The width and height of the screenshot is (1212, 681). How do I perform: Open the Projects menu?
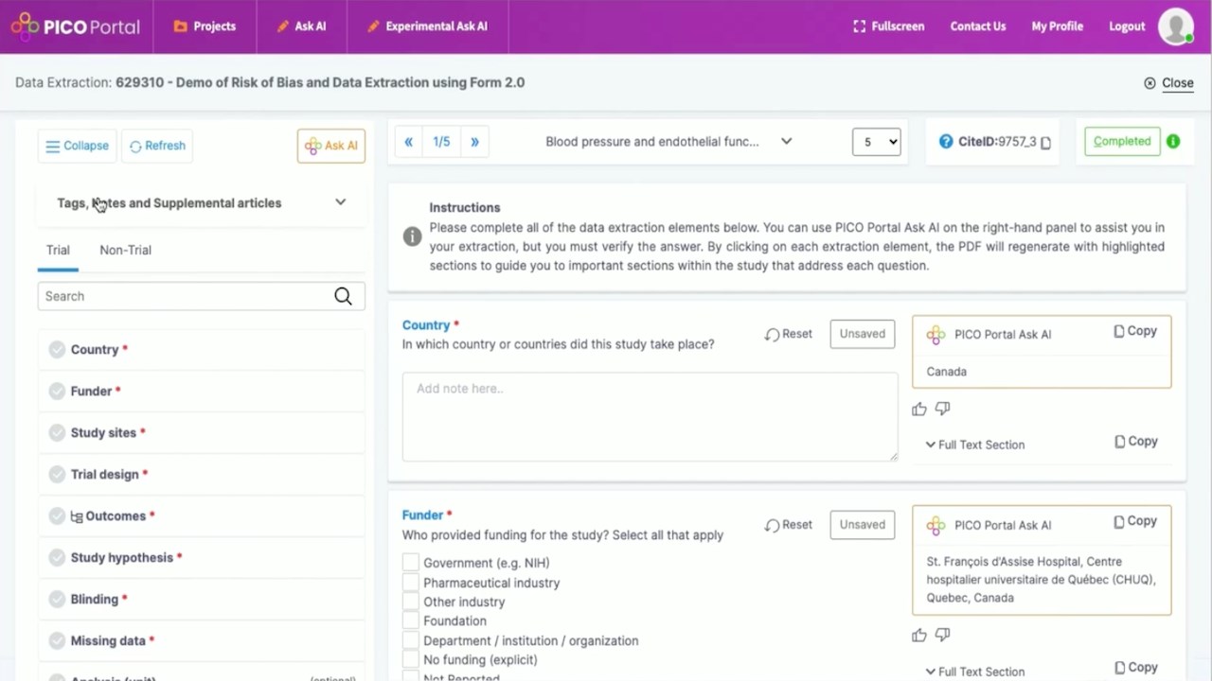click(x=205, y=26)
